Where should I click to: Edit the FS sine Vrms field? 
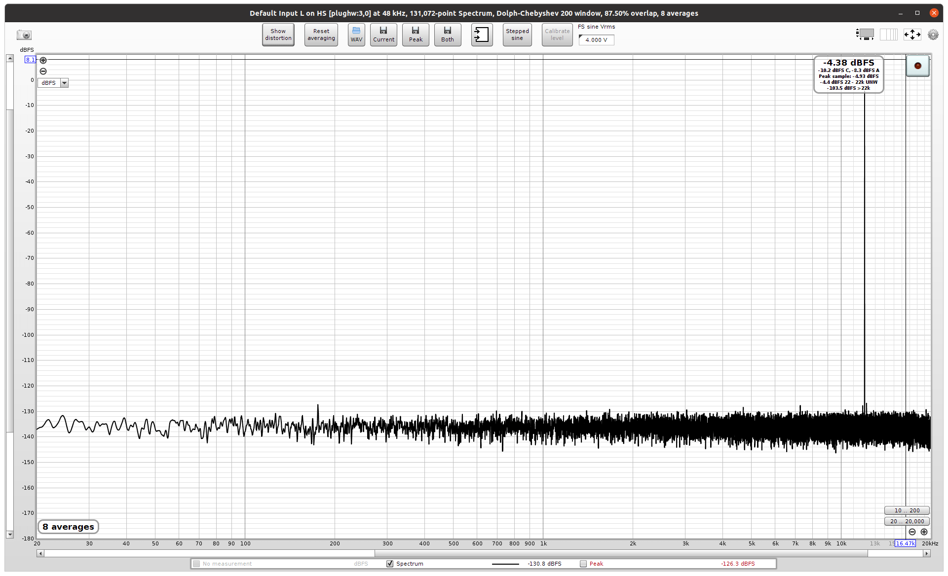[596, 40]
